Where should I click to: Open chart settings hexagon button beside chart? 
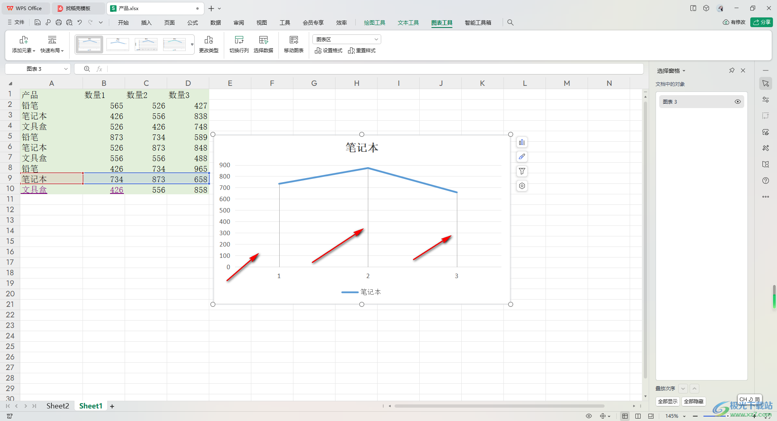[522, 186]
